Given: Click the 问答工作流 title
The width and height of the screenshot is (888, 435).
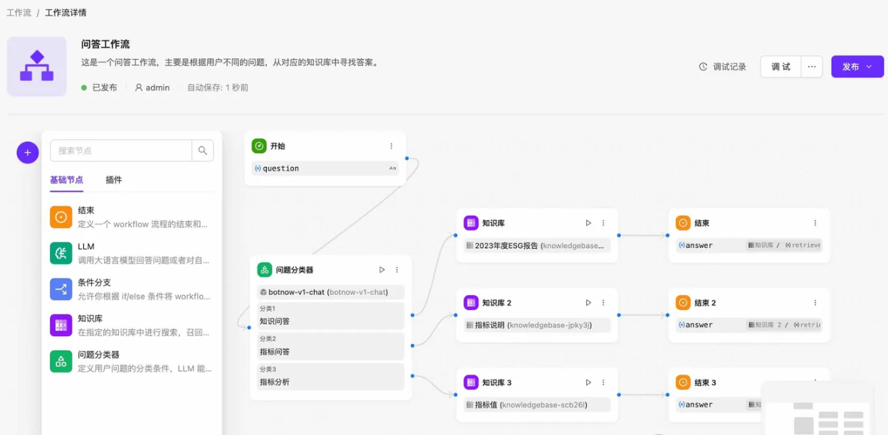Looking at the screenshot, I should 105,44.
